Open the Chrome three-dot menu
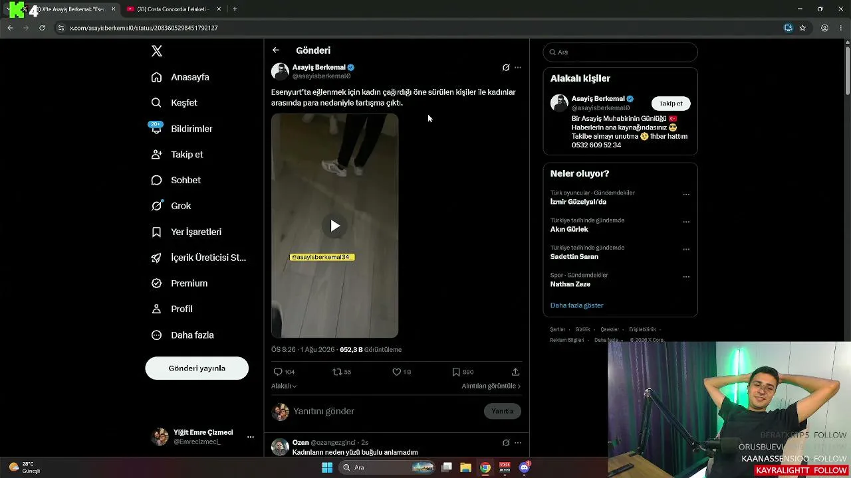The image size is (851, 478). tap(840, 28)
